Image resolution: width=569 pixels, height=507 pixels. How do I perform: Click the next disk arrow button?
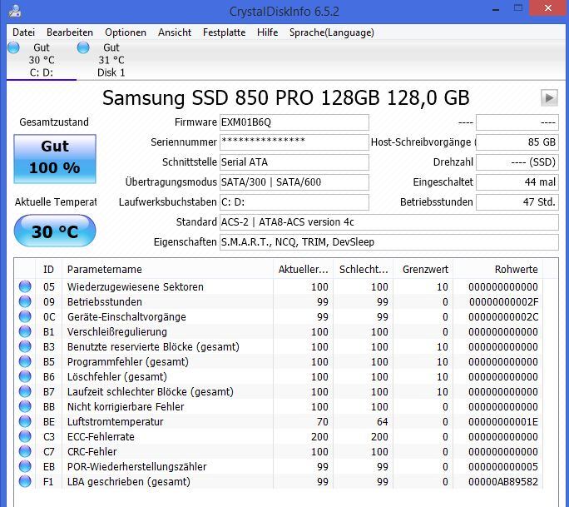tap(549, 97)
